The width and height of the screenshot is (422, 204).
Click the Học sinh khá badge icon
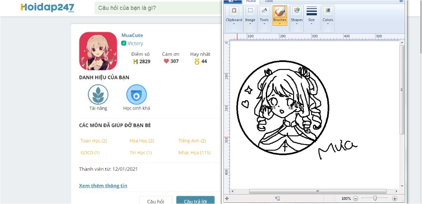pos(137,94)
